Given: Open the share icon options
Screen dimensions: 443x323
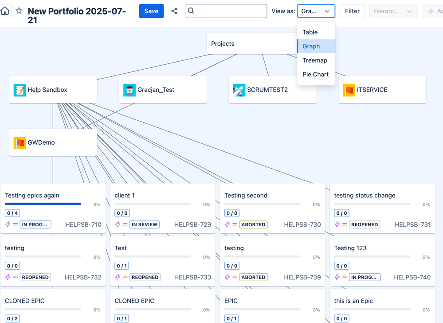Looking at the screenshot, I should click(174, 11).
